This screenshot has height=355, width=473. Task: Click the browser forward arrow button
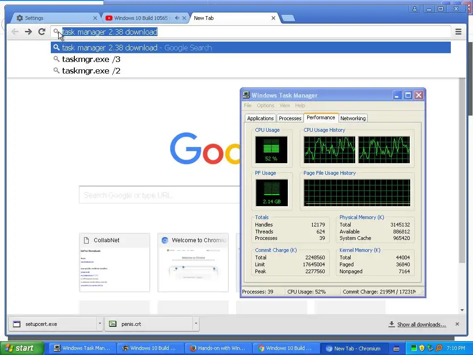(28, 32)
